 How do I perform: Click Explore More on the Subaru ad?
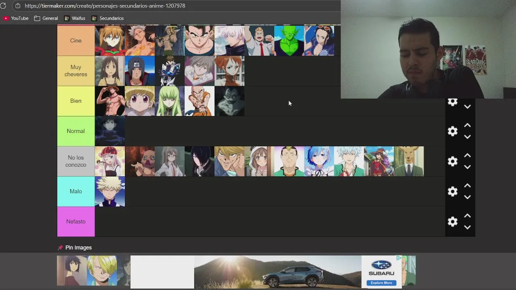[x=381, y=283]
